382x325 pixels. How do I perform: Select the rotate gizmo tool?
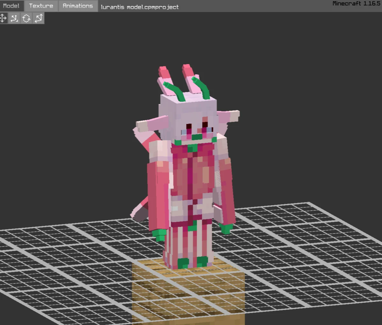pos(26,18)
